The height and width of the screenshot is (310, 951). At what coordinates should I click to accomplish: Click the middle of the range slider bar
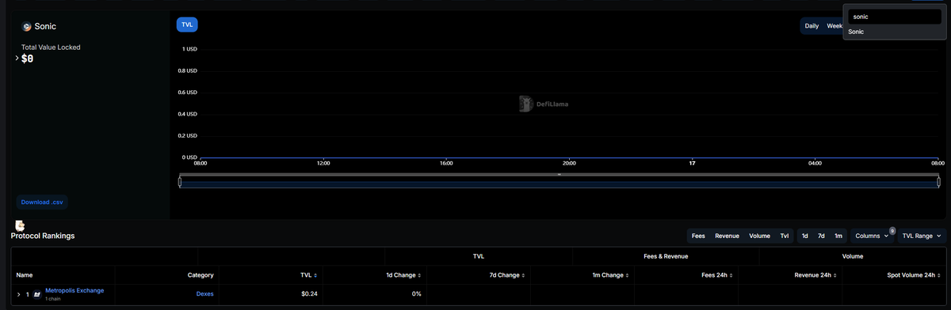559,183
